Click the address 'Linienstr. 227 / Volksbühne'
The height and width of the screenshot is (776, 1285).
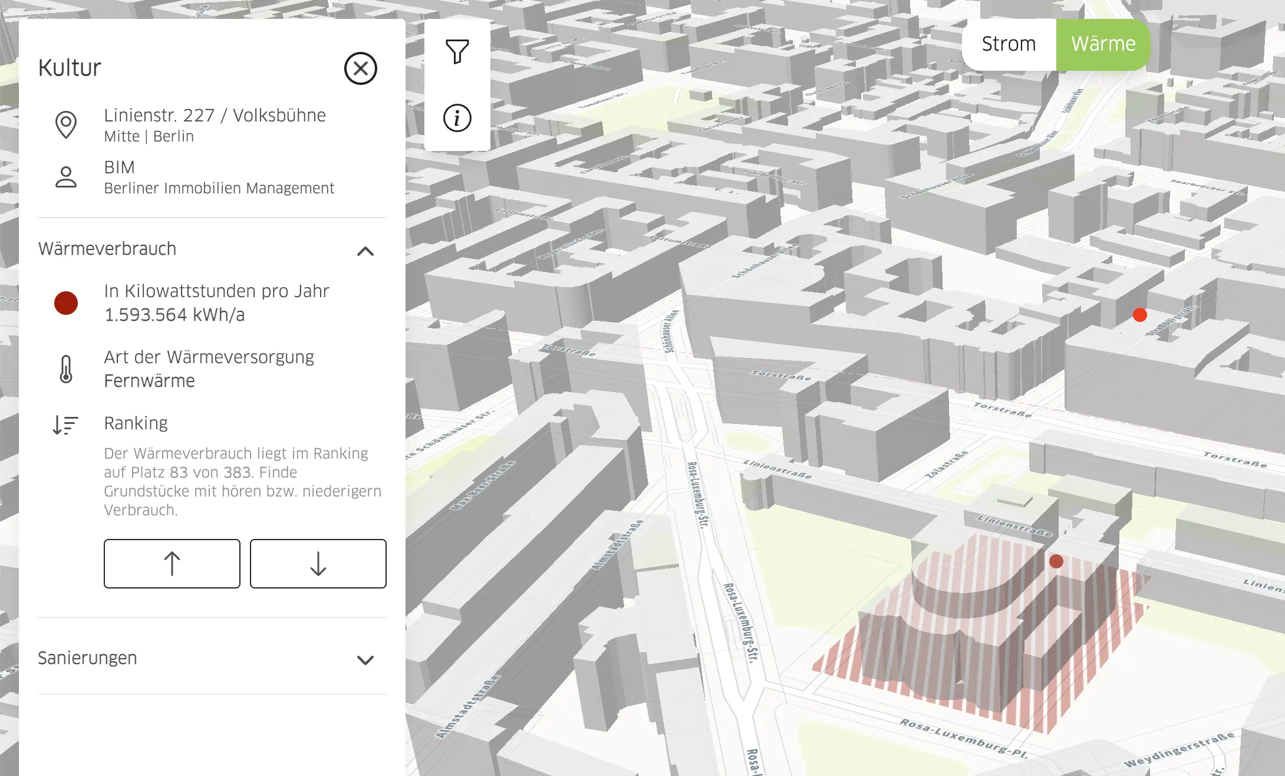point(215,115)
